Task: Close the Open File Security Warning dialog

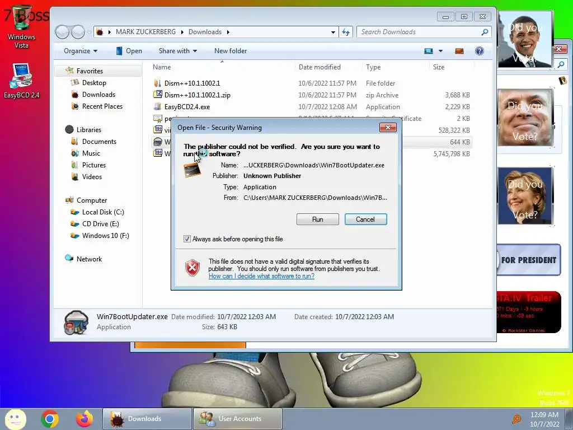Action: [x=388, y=127]
